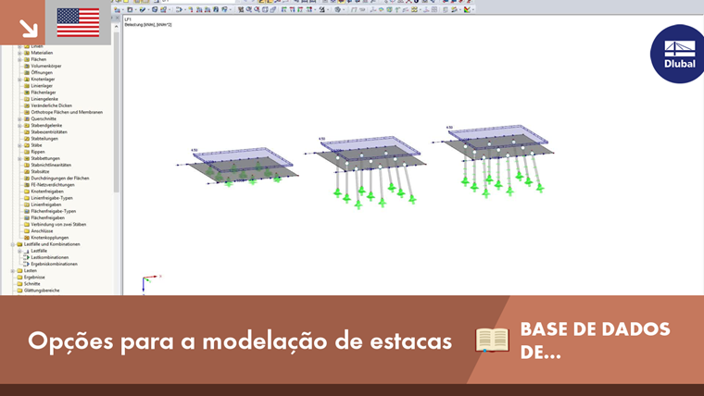Click the LF1 load case label
Viewport: 704px width, 396px height.
click(128, 19)
